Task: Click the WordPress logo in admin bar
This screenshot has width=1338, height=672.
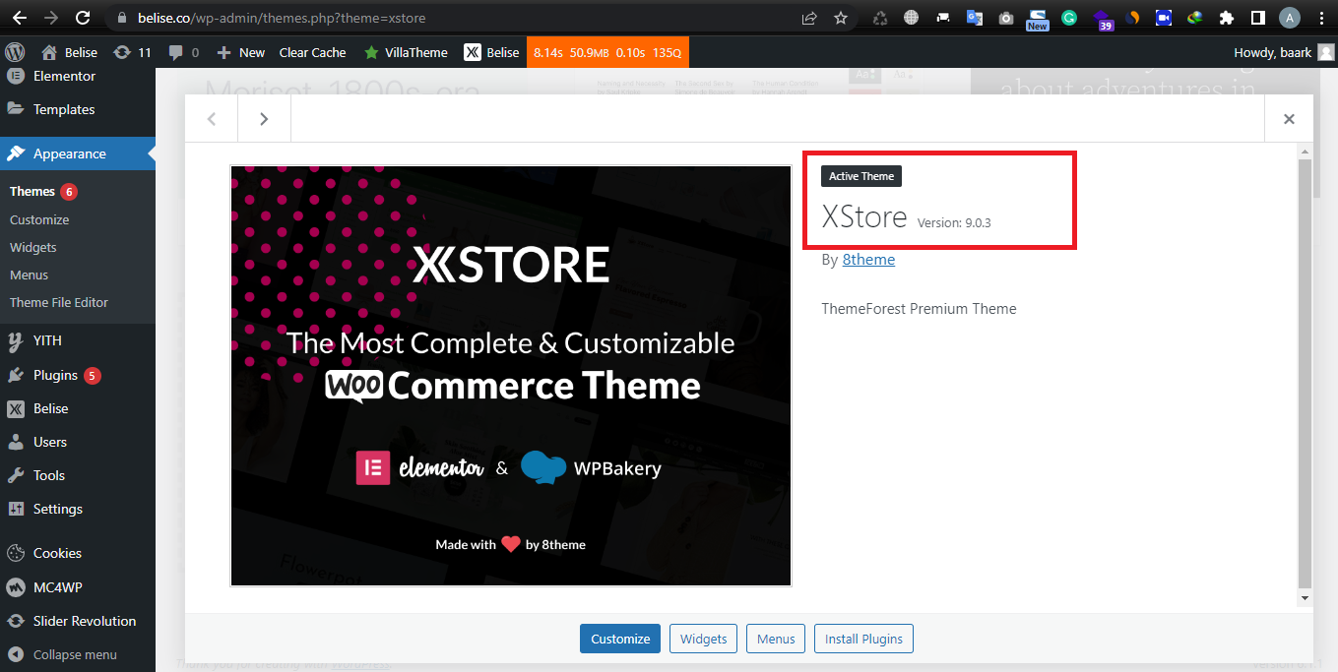Action: point(15,52)
